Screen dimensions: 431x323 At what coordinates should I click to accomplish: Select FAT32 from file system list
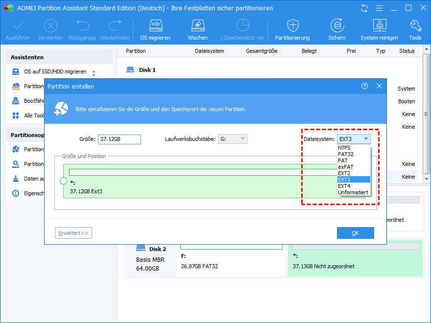(x=354, y=154)
